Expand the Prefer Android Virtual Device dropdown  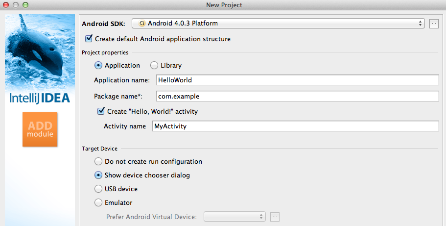tap(235, 217)
